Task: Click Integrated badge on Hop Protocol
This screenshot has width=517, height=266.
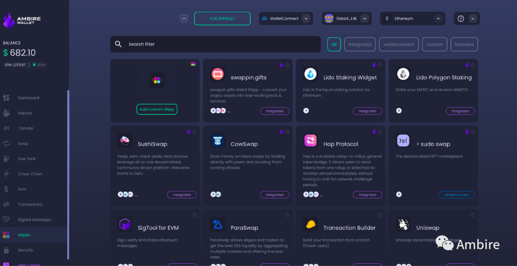Action: pos(368,195)
